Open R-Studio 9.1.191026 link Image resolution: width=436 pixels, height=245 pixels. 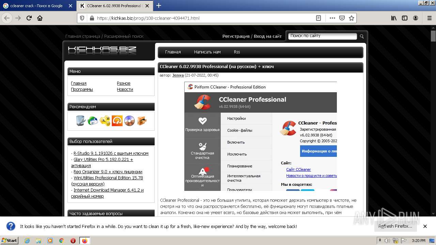click(x=111, y=153)
